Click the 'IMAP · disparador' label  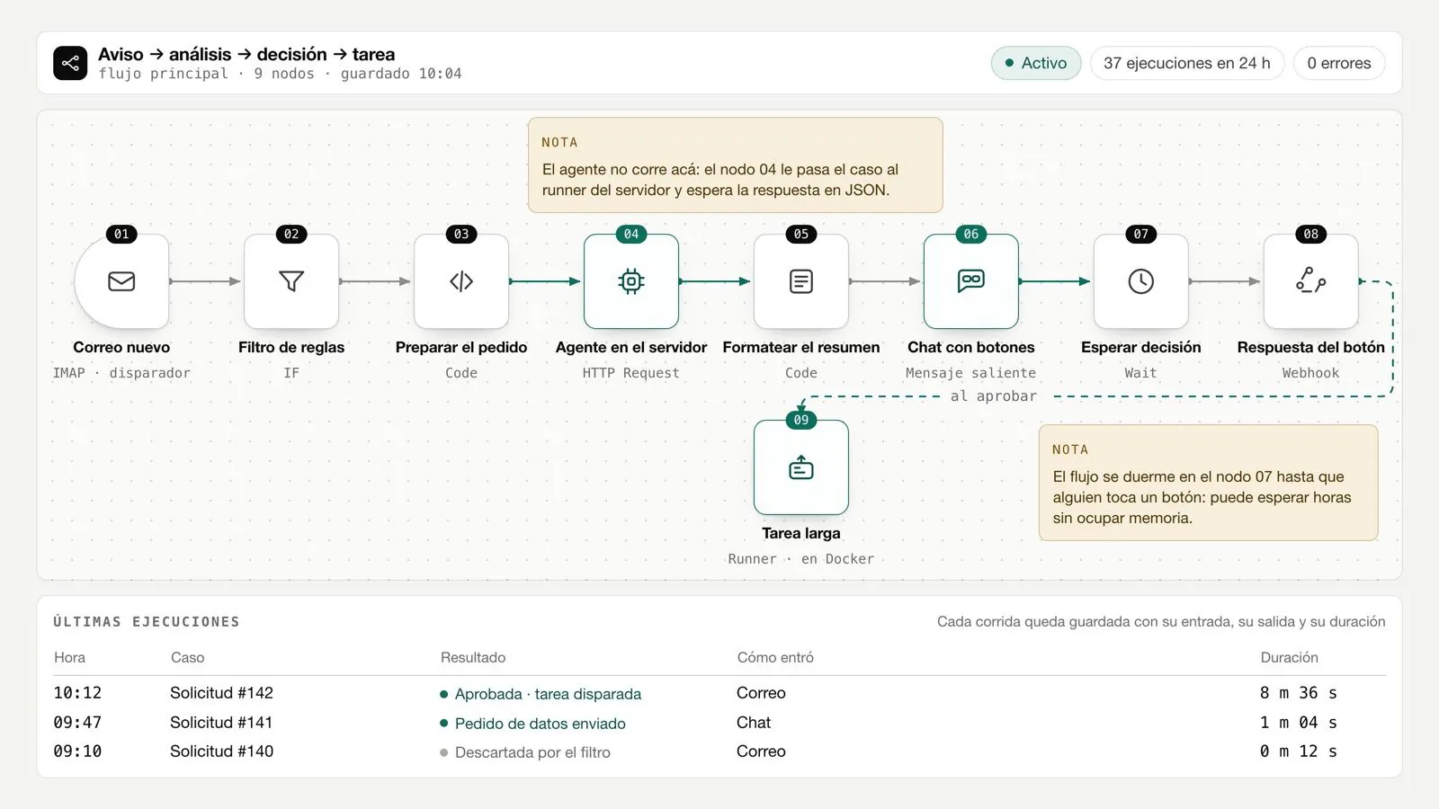coord(121,372)
